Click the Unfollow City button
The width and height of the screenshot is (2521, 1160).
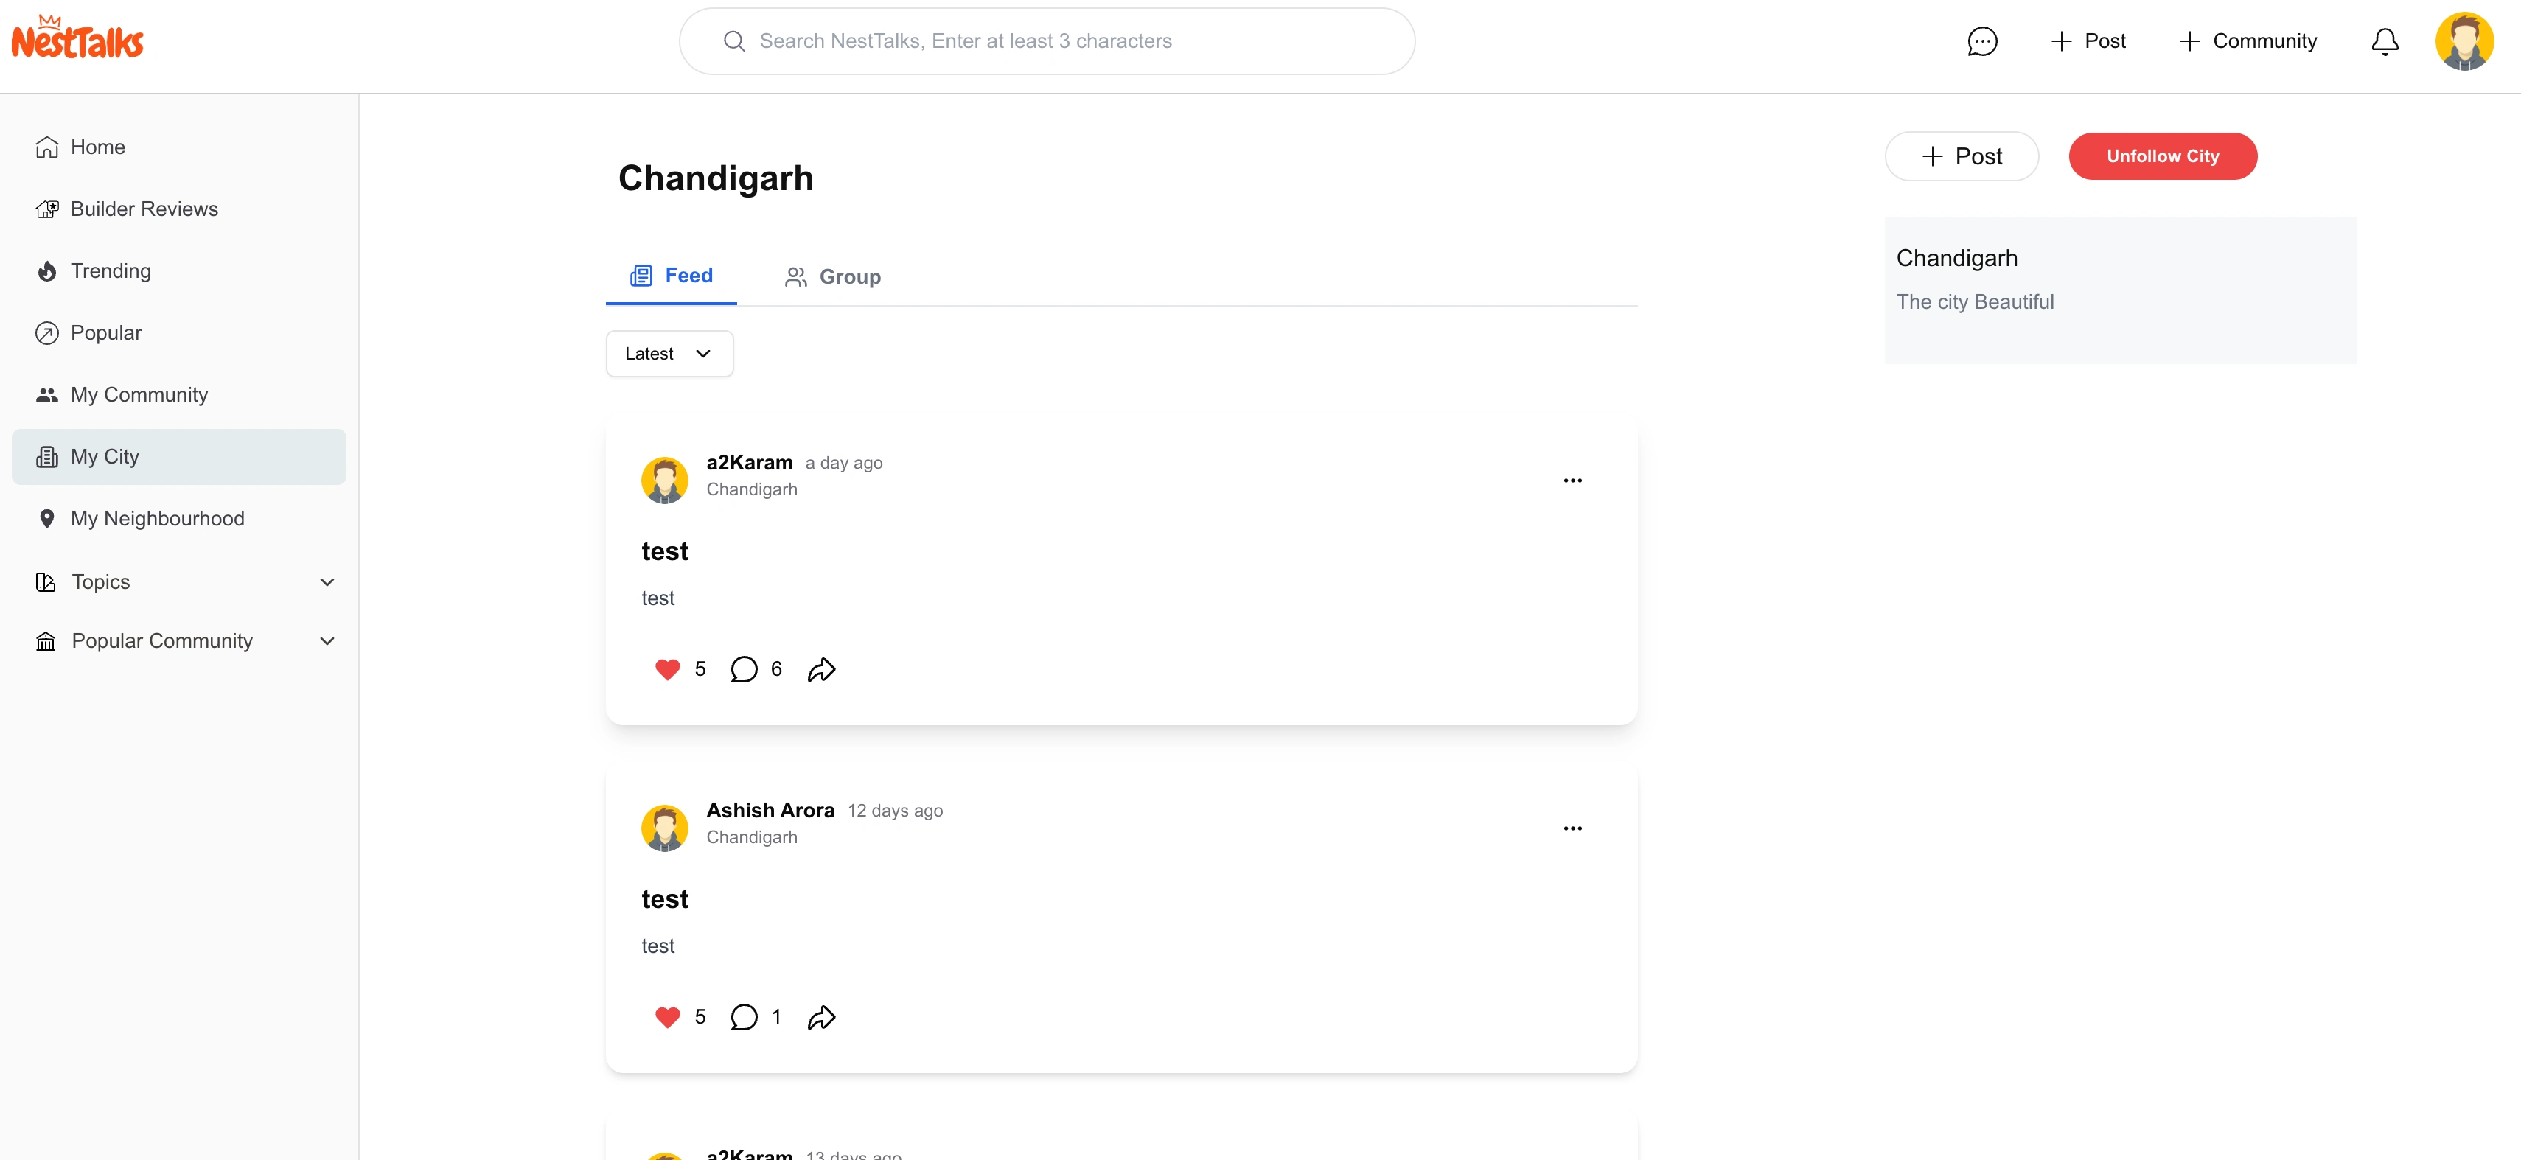(2162, 156)
